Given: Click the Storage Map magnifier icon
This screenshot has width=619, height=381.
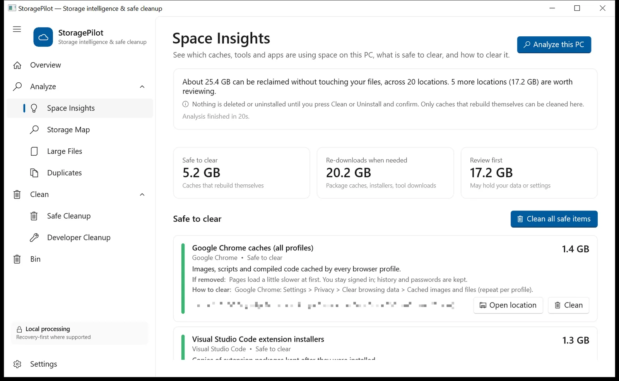Looking at the screenshot, I should 34,130.
